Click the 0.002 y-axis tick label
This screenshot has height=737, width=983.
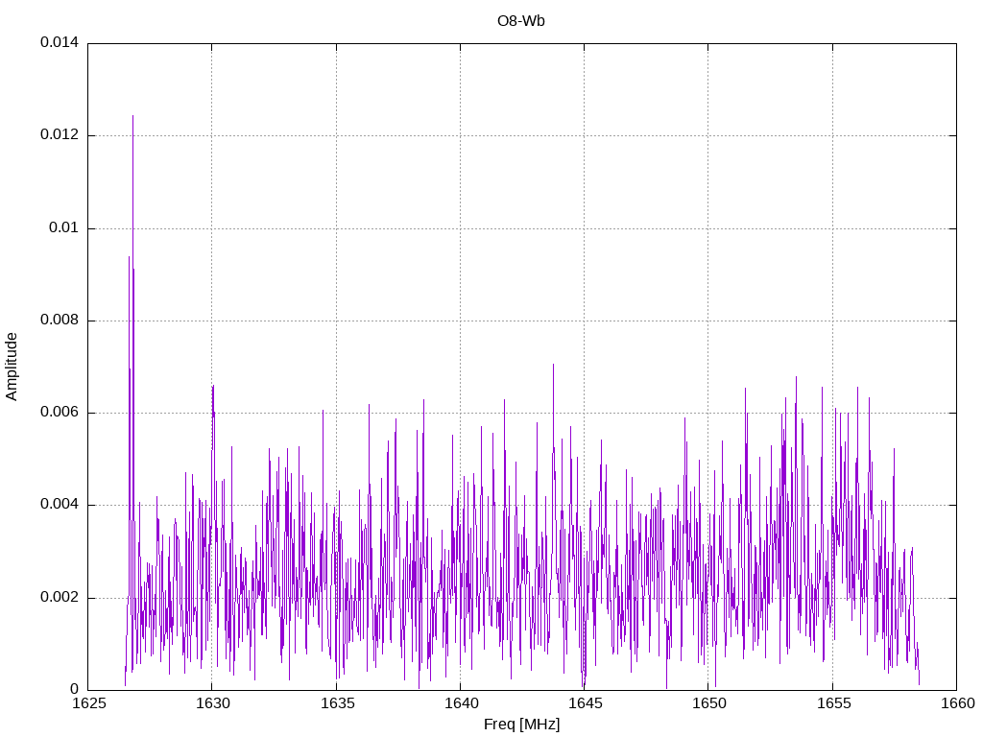coord(59,597)
